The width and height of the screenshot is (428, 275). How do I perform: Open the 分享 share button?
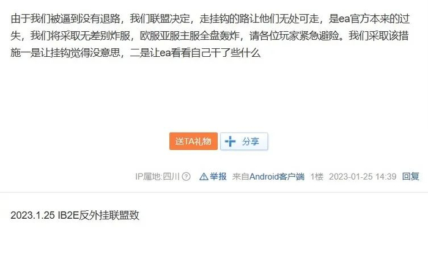(x=244, y=141)
